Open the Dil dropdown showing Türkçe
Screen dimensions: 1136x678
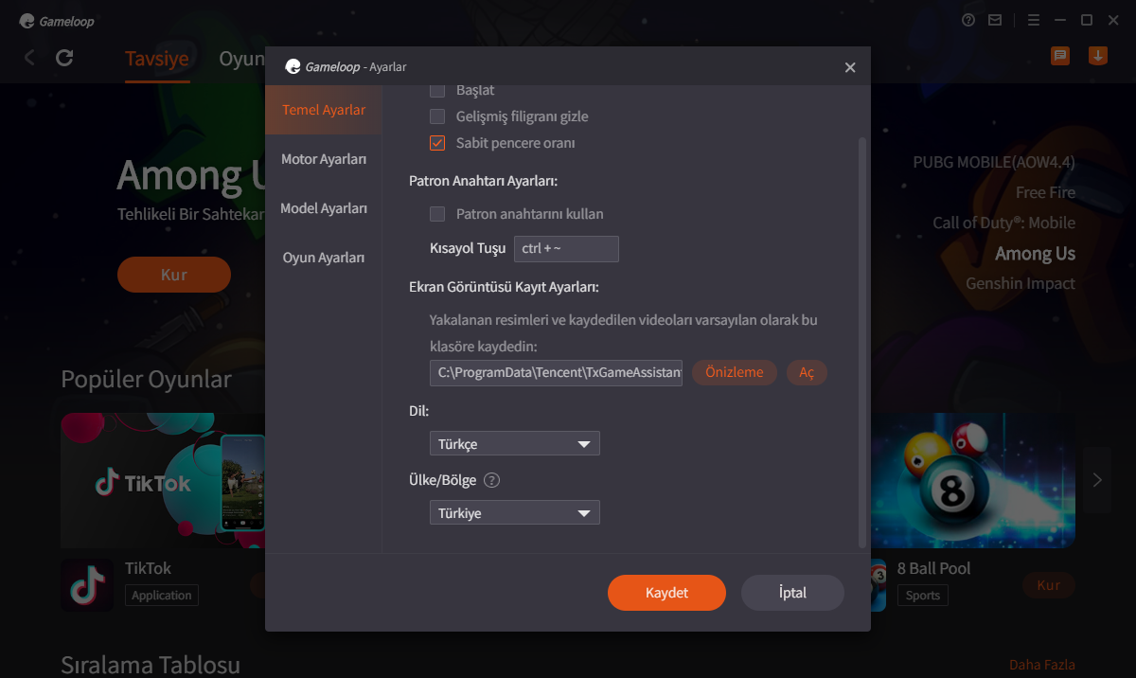click(515, 443)
